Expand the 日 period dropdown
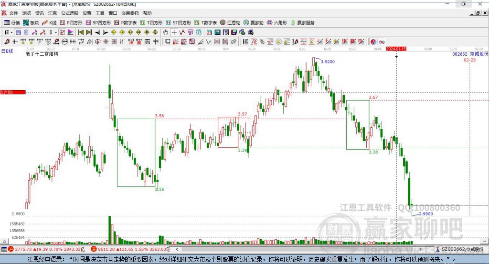This screenshot has height=264, width=489. coord(11,32)
